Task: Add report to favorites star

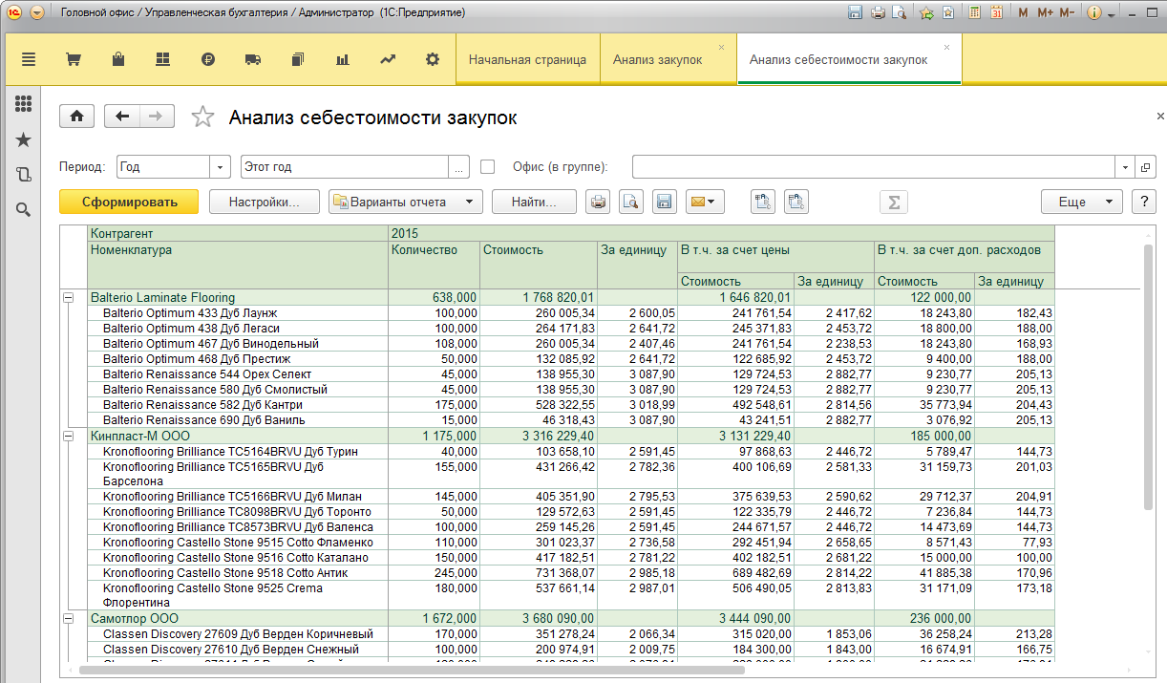Action: (x=202, y=117)
